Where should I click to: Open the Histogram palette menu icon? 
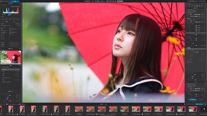click(x=20, y=4)
